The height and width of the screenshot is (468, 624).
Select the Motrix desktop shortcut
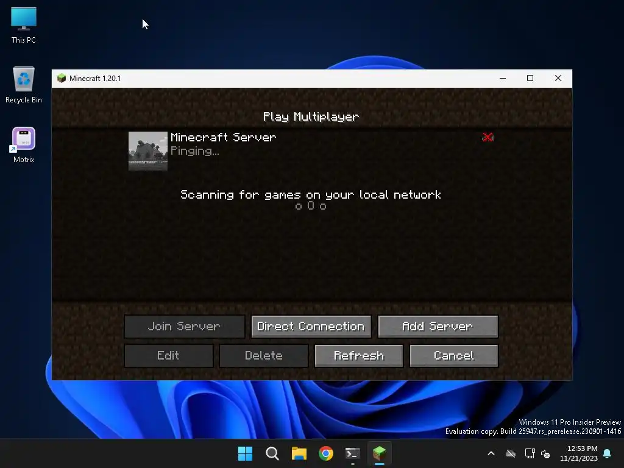24,145
